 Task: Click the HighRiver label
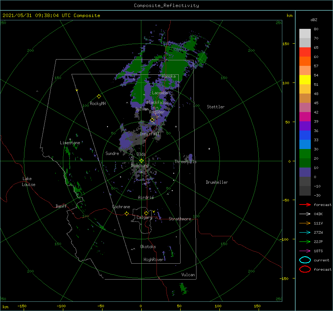tap(154, 260)
